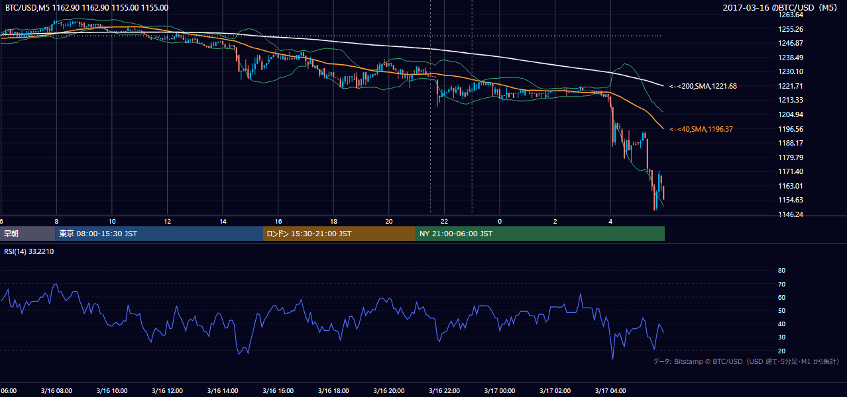Viewport: 847px width, 397px height.
Task: Click the bottom time label 3/16 20:00
Action: pyautogui.click(x=389, y=390)
